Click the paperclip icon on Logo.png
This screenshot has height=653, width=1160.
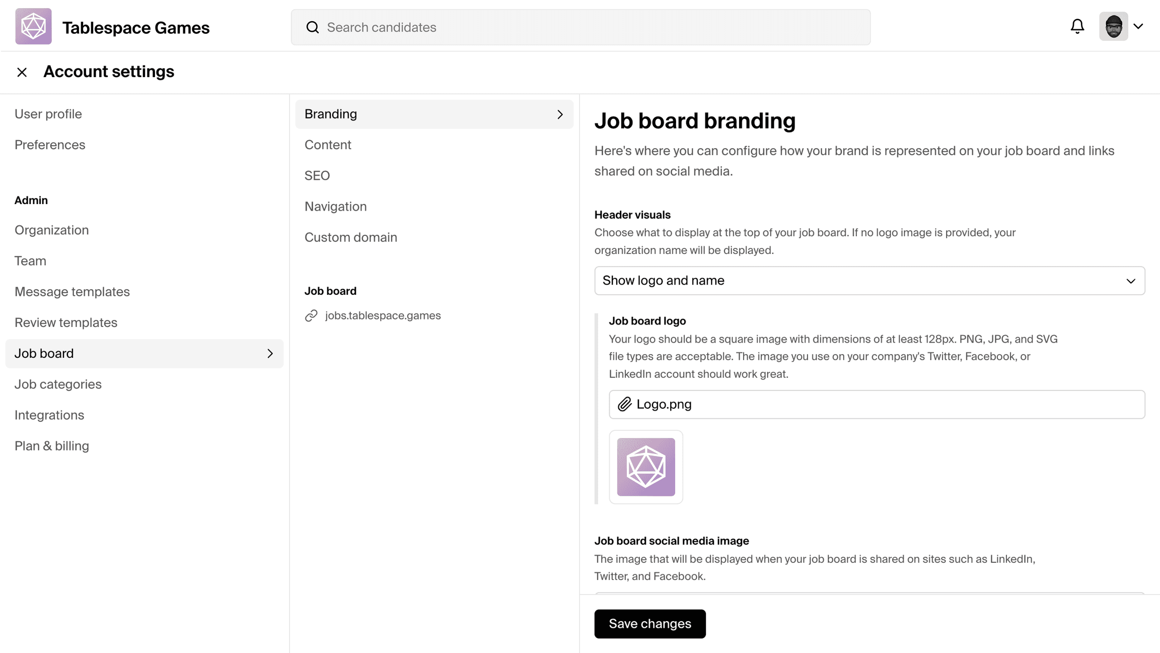[x=624, y=404]
